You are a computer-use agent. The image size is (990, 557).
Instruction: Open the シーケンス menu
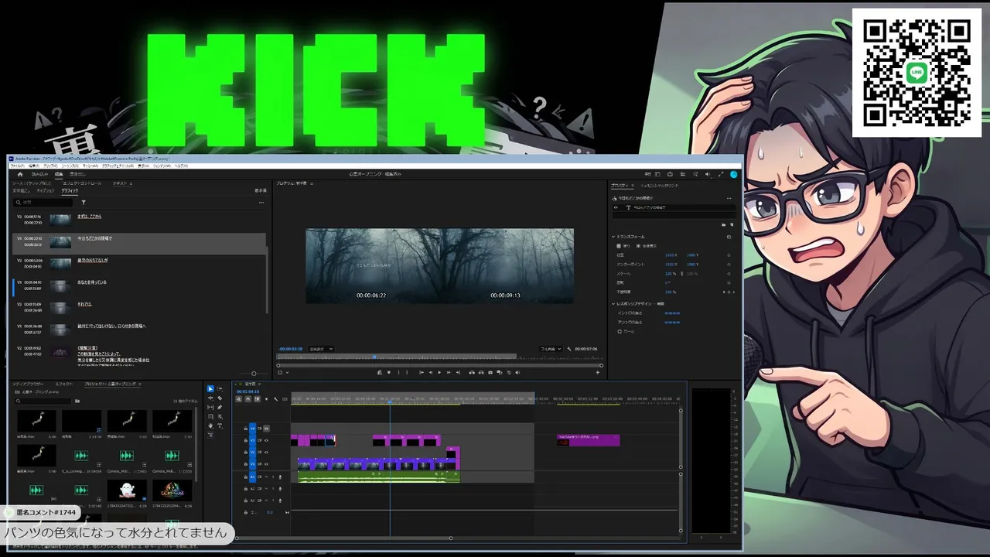coord(70,166)
